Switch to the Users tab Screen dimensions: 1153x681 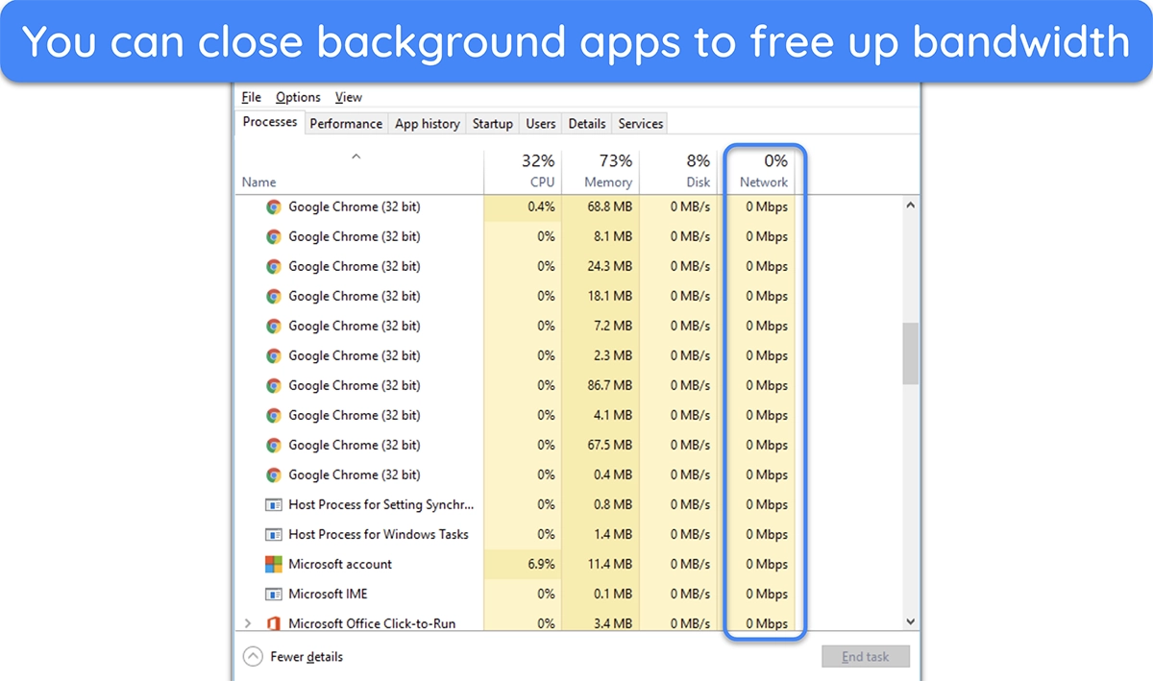click(541, 124)
